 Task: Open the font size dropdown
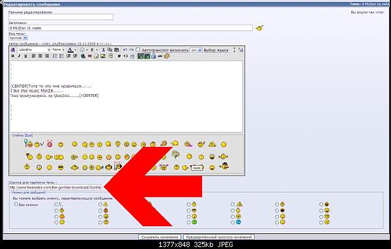(x=59, y=50)
